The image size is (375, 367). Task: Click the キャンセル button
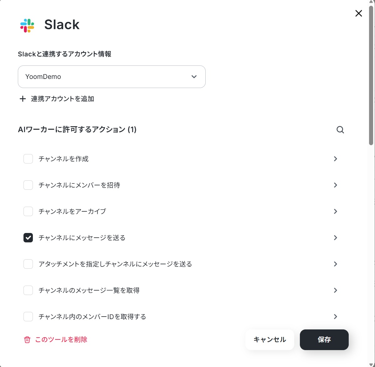[270, 340]
